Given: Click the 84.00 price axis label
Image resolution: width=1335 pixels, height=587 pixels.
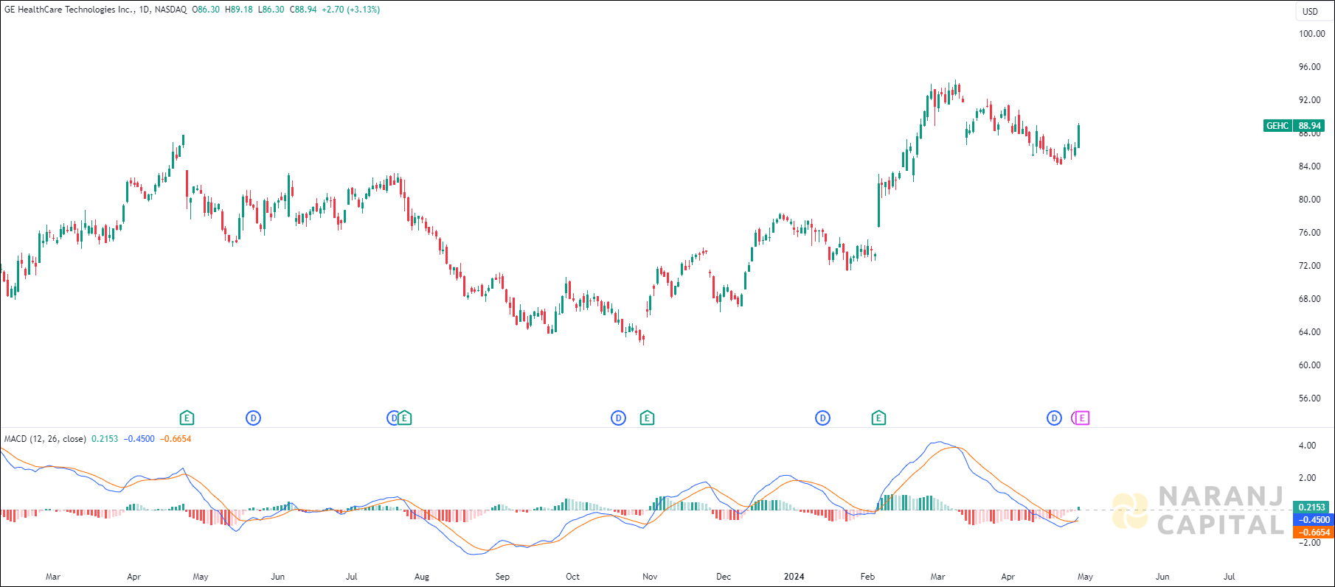Looking at the screenshot, I should 1310,166.
